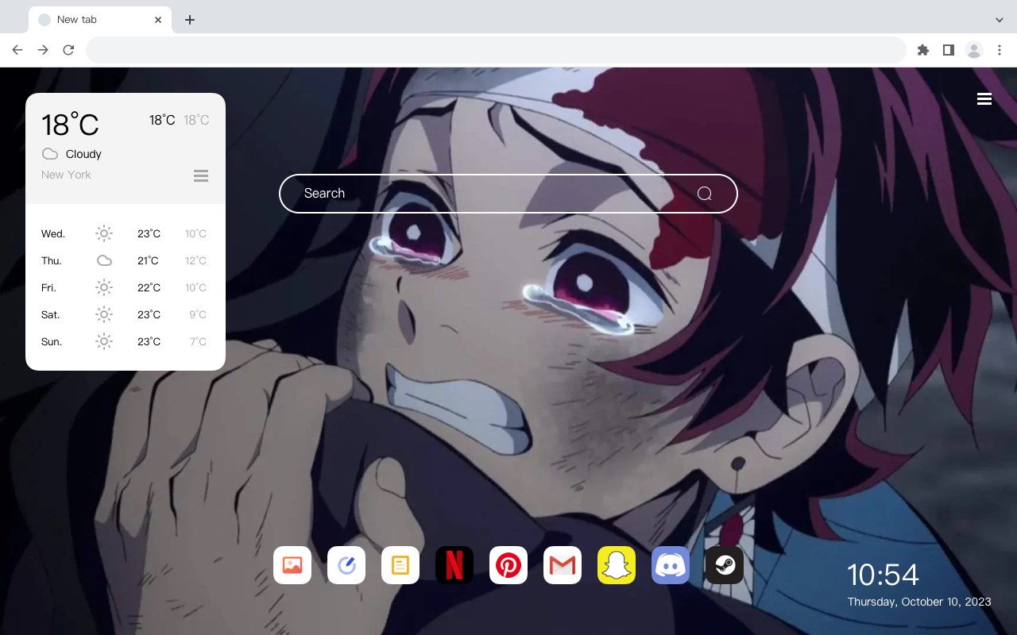Go forward with the browser forward arrow
Screen dimensions: 1017x635
[x=43, y=50]
